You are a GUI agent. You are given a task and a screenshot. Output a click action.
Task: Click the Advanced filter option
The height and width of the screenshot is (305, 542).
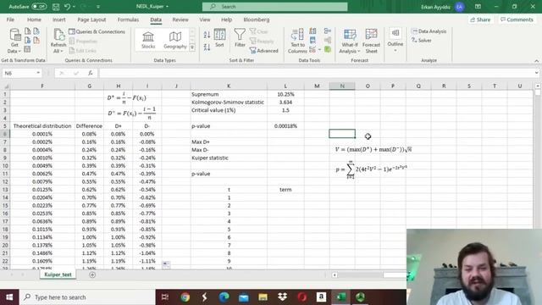[264, 51]
